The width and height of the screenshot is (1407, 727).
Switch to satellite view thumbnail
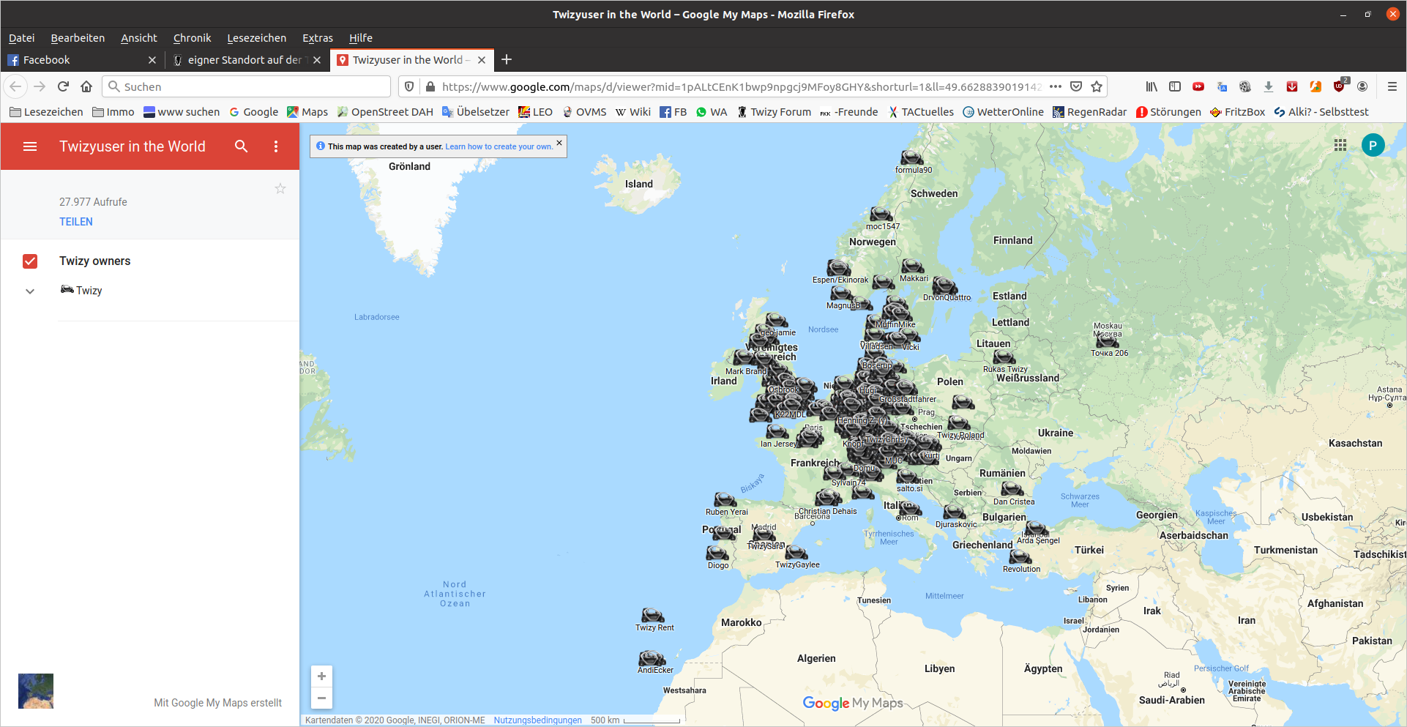pyautogui.click(x=36, y=691)
